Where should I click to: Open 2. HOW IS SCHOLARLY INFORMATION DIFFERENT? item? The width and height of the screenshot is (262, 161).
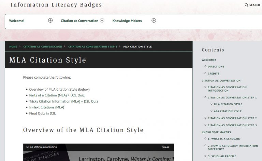click(x=233, y=147)
